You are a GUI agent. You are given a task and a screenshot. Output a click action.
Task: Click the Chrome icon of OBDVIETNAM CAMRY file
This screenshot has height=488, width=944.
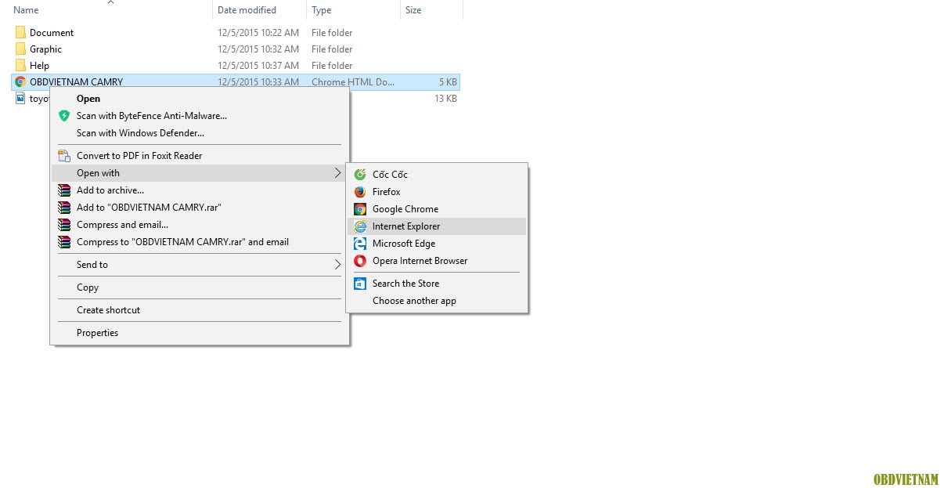tap(20, 81)
